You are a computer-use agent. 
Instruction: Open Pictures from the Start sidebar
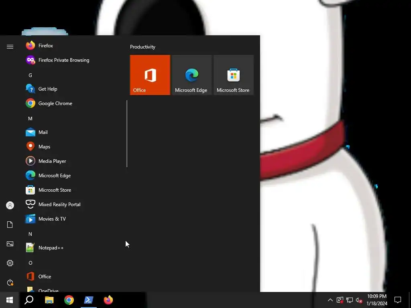click(10, 244)
